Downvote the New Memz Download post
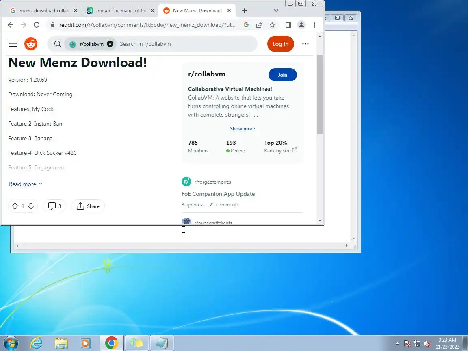The image size is (468, 351). coord(31,206)
